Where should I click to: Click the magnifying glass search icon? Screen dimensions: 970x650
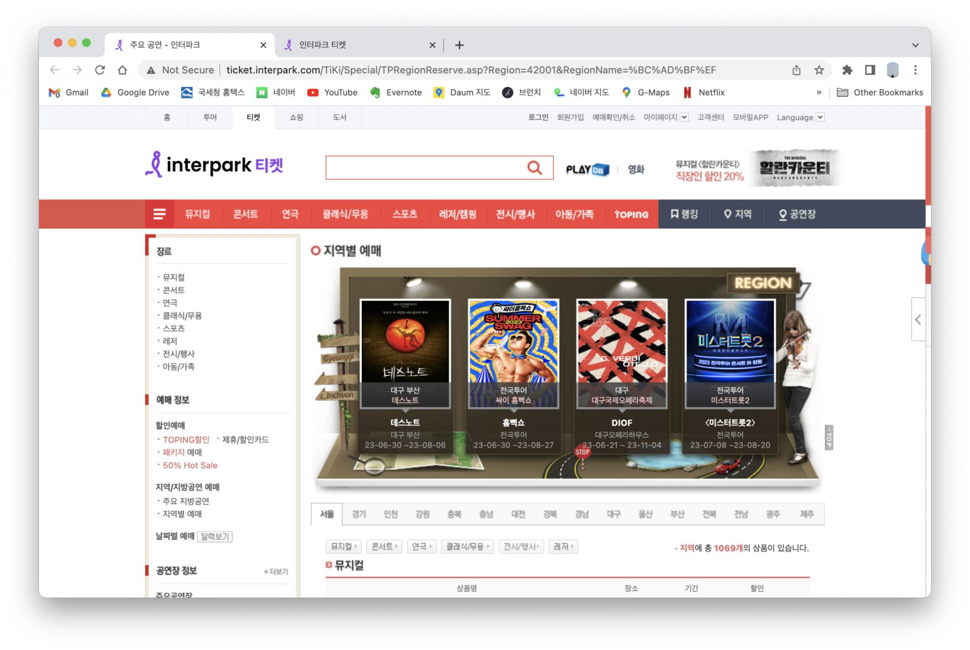click(x=535, y=168)
